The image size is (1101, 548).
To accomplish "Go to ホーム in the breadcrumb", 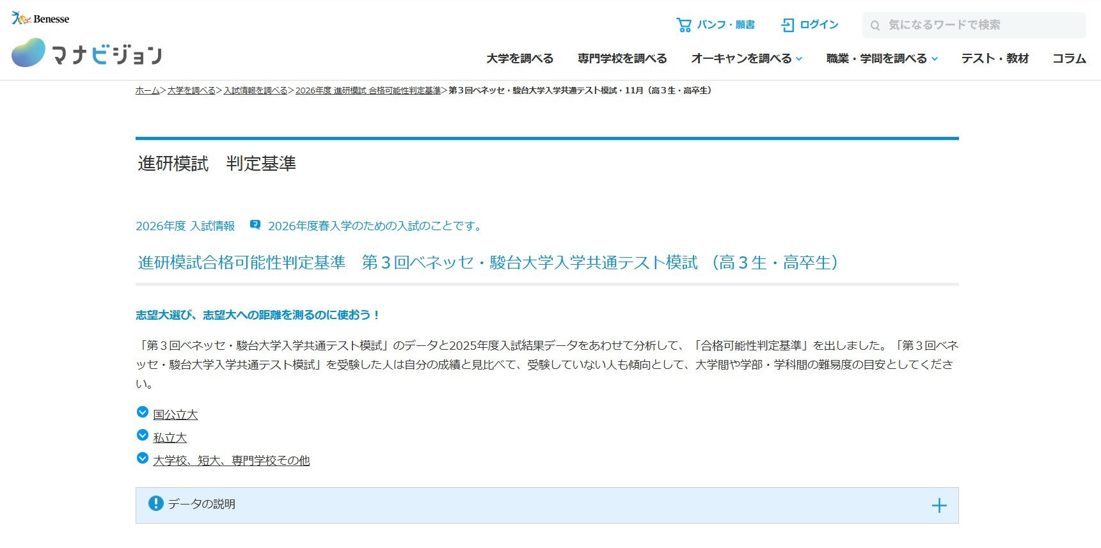I will click(147, 90).
